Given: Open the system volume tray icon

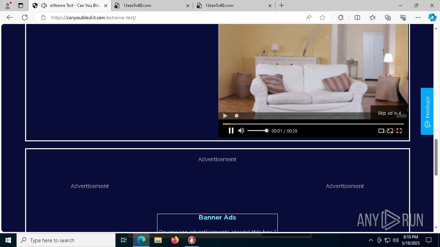Looking at the screenshot, I should [396, 240].
